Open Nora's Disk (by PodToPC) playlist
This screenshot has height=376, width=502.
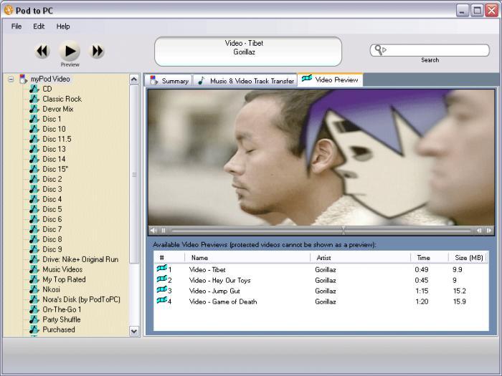[81, 299]
